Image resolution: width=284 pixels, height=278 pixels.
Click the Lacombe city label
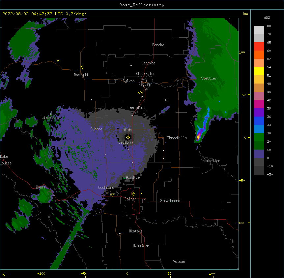tap(148, 63)
